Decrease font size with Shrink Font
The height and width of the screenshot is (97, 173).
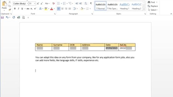click(42, 4)
